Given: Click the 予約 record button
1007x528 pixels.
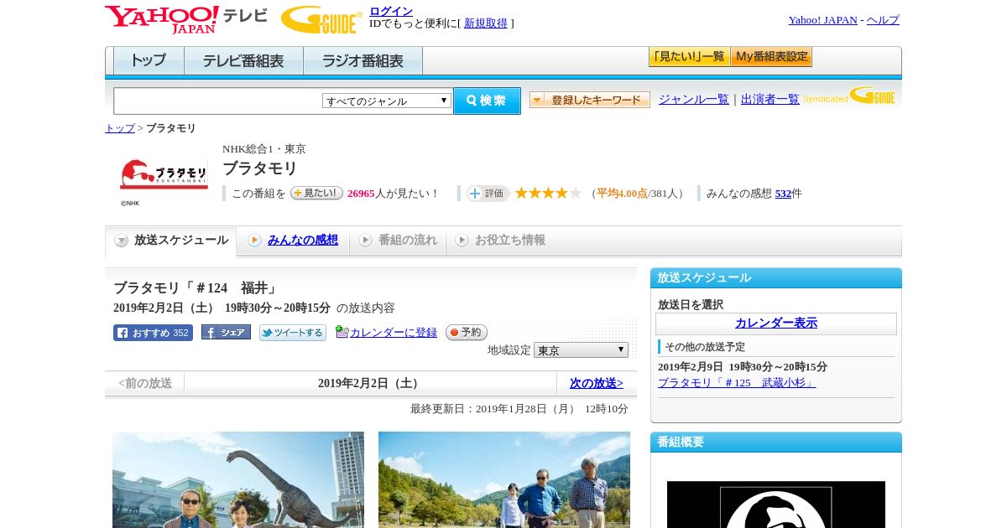Looking at the screenshot, I should pyautogui.click(x=467, y=333).
